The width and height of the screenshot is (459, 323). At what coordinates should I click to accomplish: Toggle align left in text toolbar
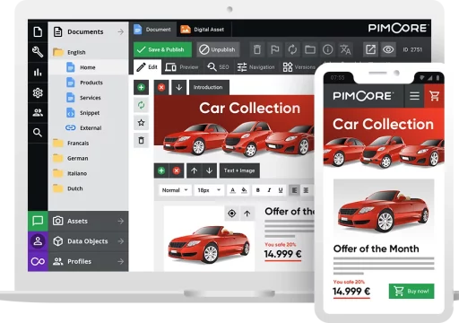tap(294, 190)
